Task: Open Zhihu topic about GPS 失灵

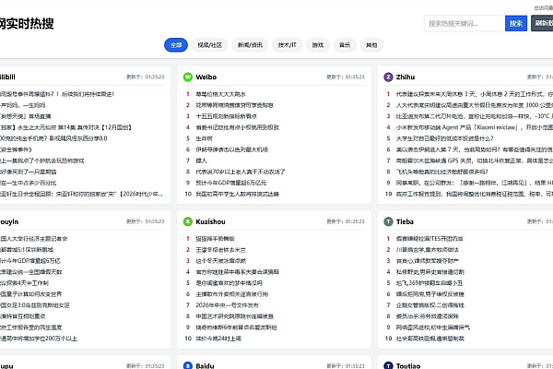Action: tap(475, 161)
